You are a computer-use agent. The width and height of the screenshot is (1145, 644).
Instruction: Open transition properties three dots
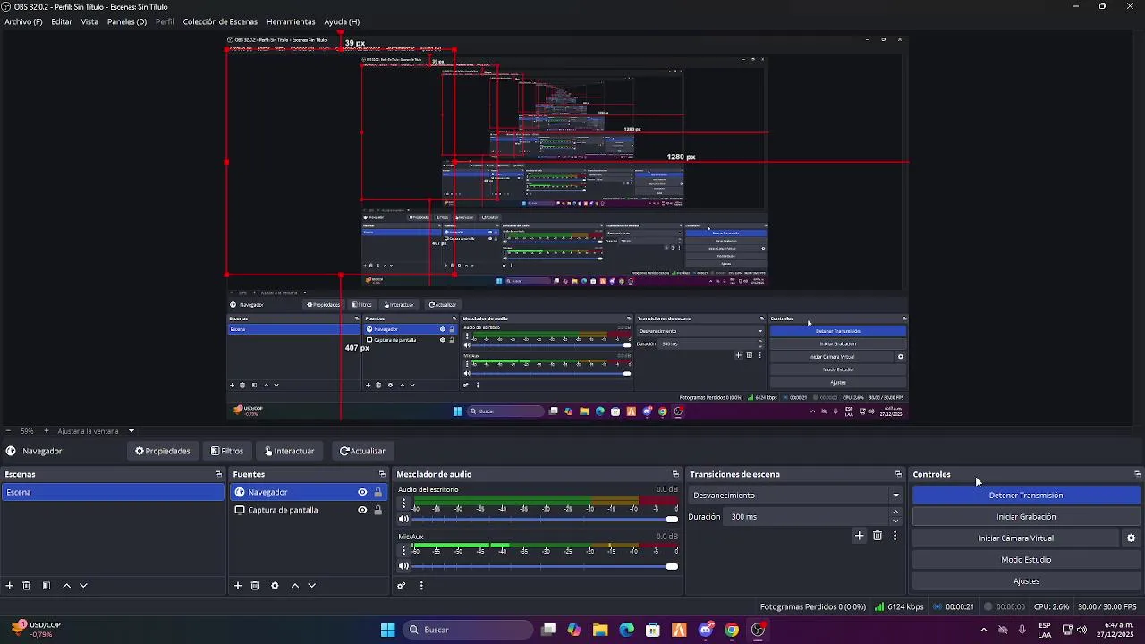click(895, 536)
